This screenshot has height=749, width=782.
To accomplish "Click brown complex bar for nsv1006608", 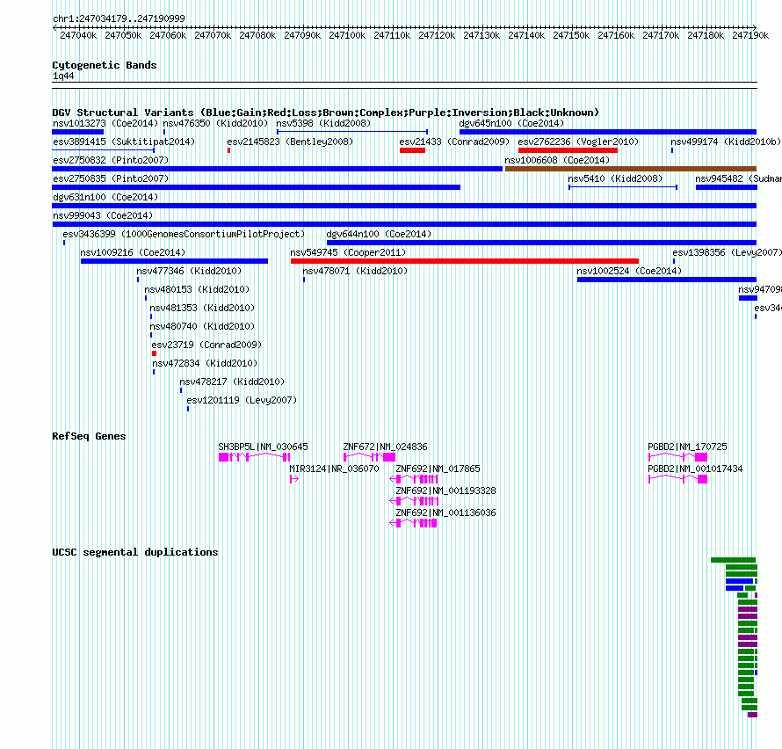I will click(631, 169).
